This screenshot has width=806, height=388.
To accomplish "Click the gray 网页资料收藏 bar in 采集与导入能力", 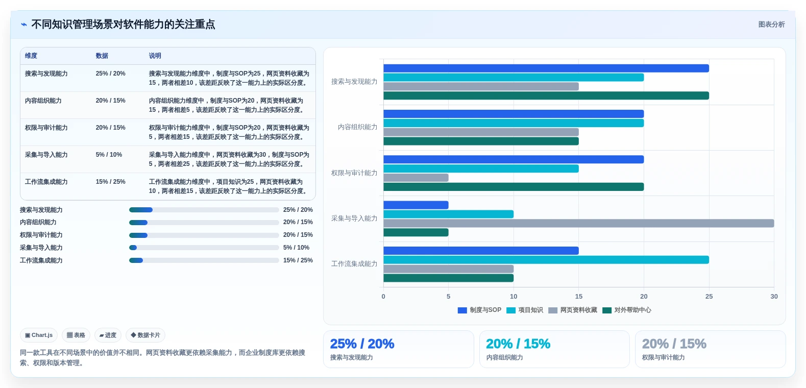I will [x=579, y=223].
